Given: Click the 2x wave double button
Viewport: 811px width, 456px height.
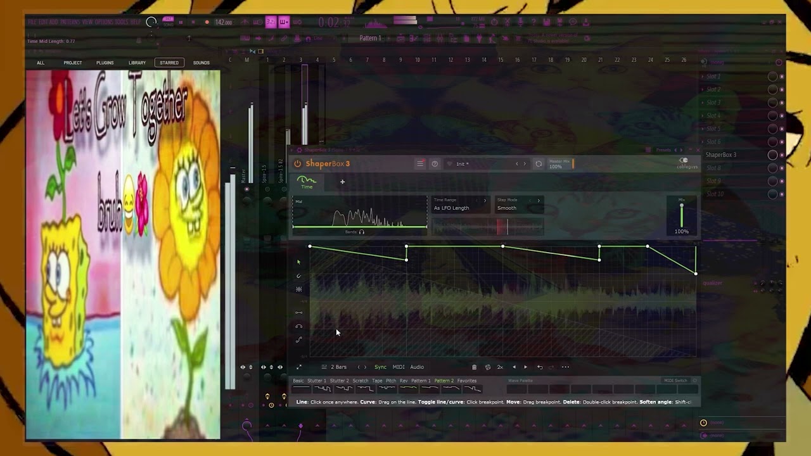Looking at the screenshot, I should (x=500, y=367).
